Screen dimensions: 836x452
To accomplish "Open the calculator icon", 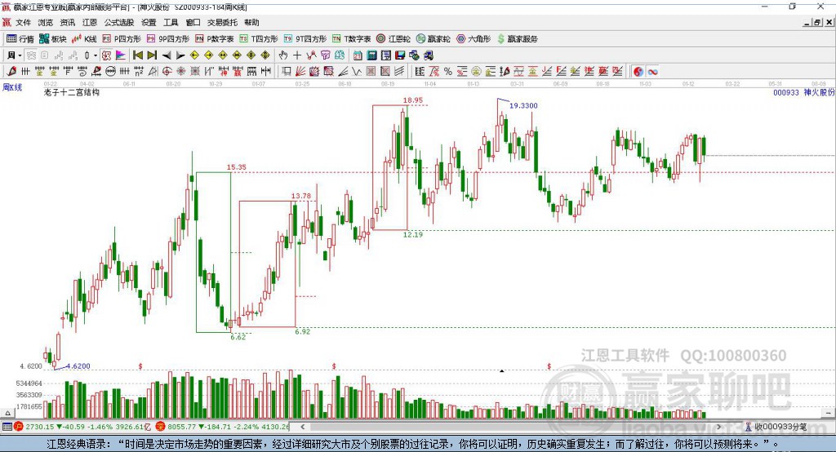I will [371, 55].
